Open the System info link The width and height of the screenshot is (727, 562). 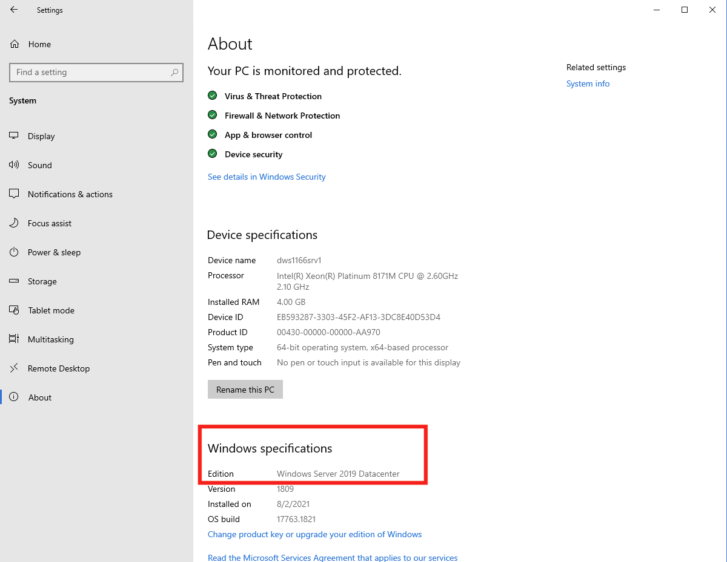(588, 83)
